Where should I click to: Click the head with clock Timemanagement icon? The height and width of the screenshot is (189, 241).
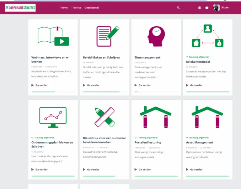tap(156, 35)
